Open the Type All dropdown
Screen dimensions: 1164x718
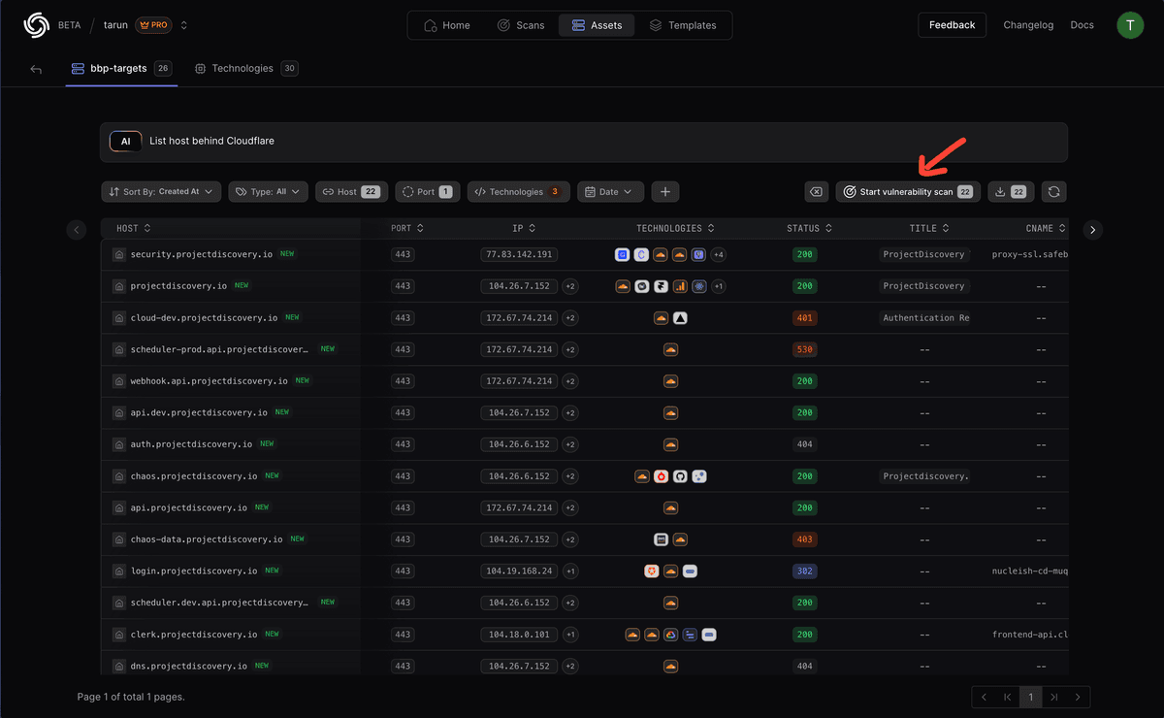click(268, 191)
